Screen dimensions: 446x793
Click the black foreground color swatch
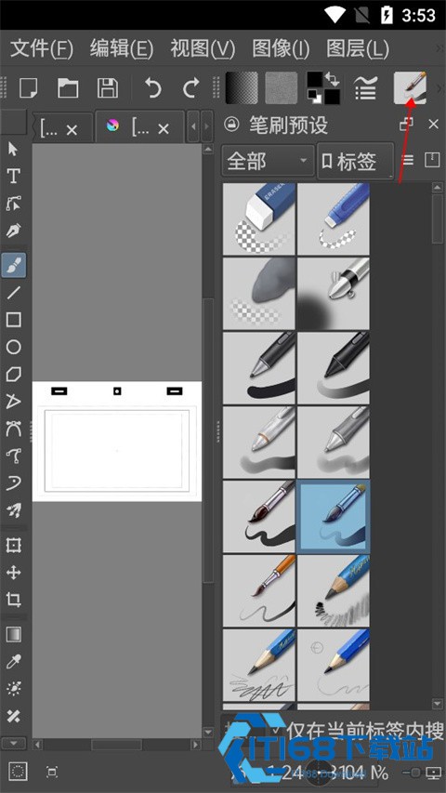pos(314,79)
